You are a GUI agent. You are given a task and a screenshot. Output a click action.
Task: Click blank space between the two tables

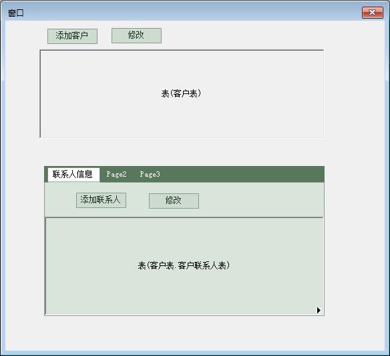(182, 152)
